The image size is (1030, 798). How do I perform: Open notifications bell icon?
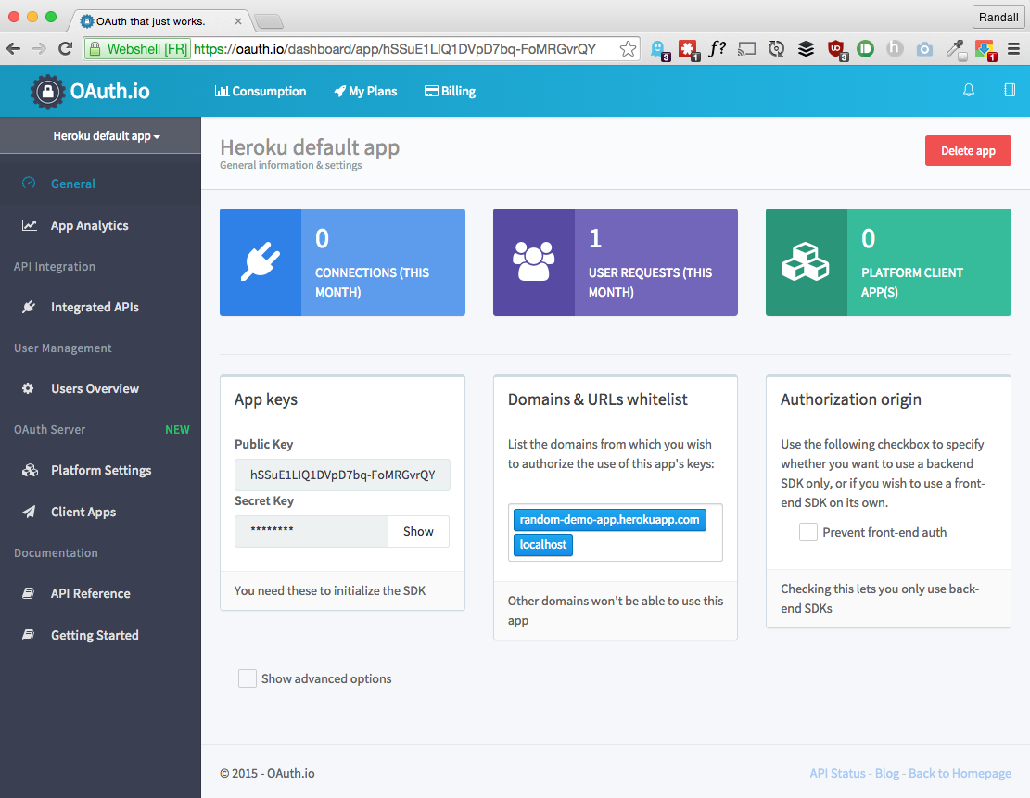pyautogui.click(x=968, y=90)
